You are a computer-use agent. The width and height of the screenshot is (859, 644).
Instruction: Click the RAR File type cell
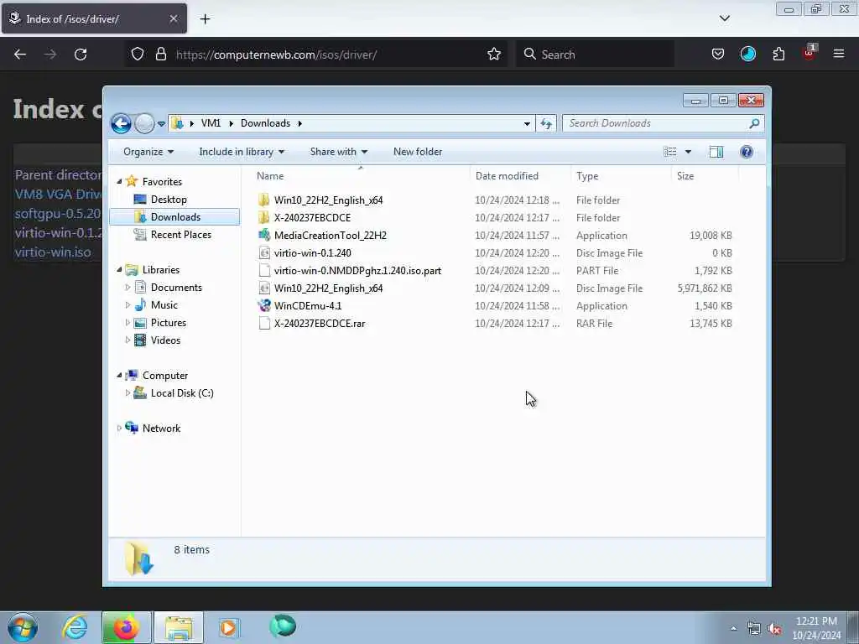594,324
